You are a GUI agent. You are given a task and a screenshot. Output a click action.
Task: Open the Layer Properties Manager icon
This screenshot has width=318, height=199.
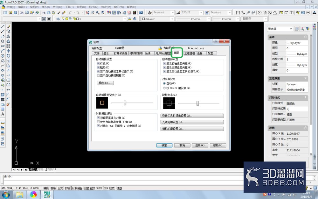[58, 19]
